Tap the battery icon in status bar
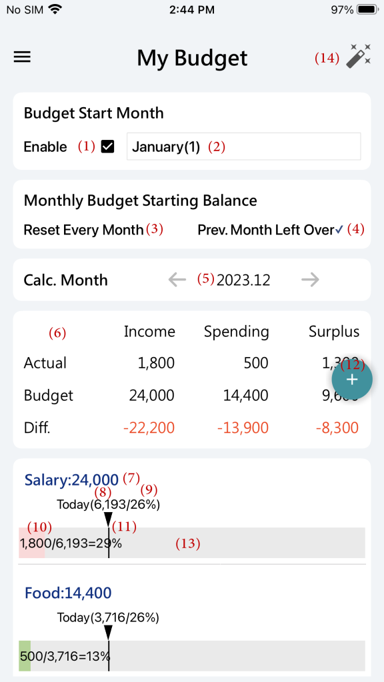The image size is (384, 682). [367, 9]
